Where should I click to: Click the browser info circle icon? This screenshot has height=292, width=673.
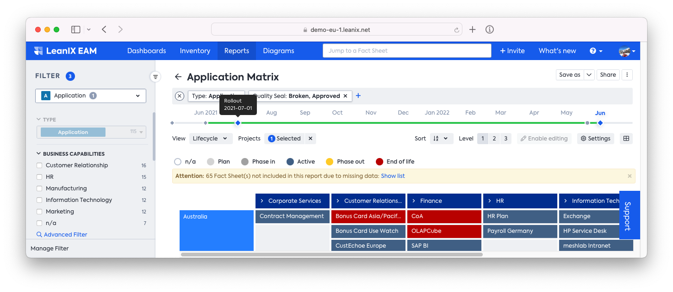coord(489,30)
